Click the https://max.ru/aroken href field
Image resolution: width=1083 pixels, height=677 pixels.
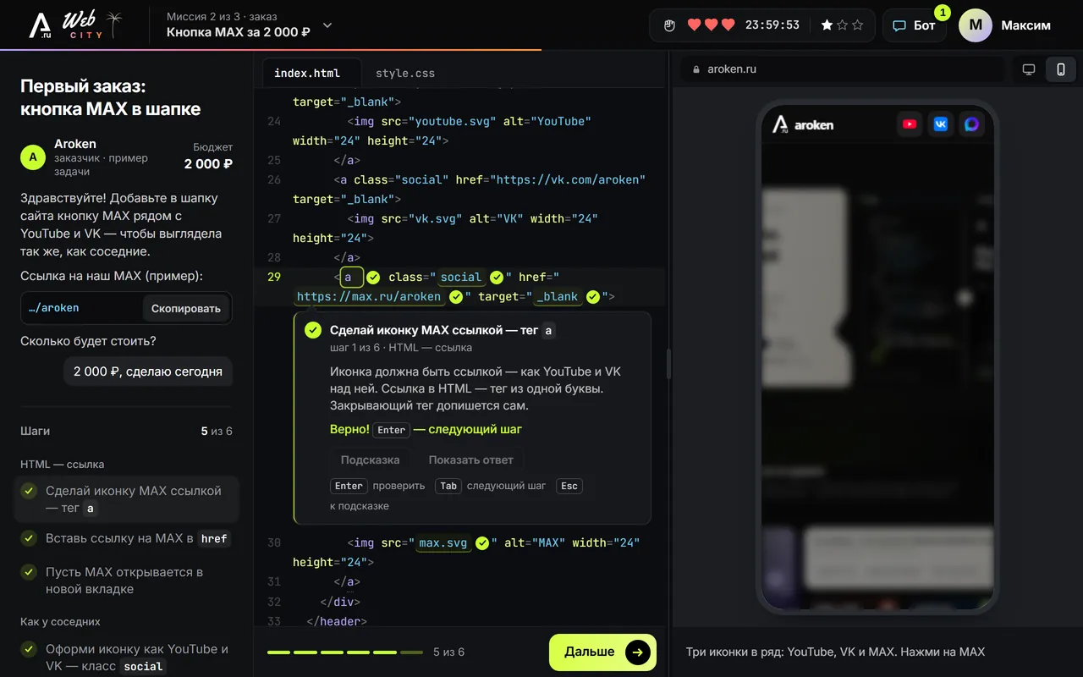click(369, 296)
